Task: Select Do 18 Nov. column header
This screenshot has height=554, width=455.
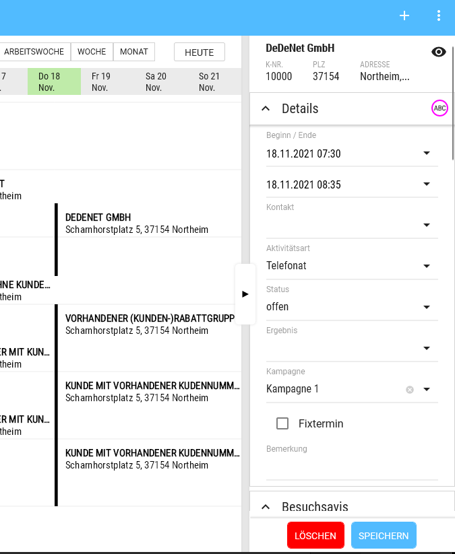Action: [x=54, y=81]
